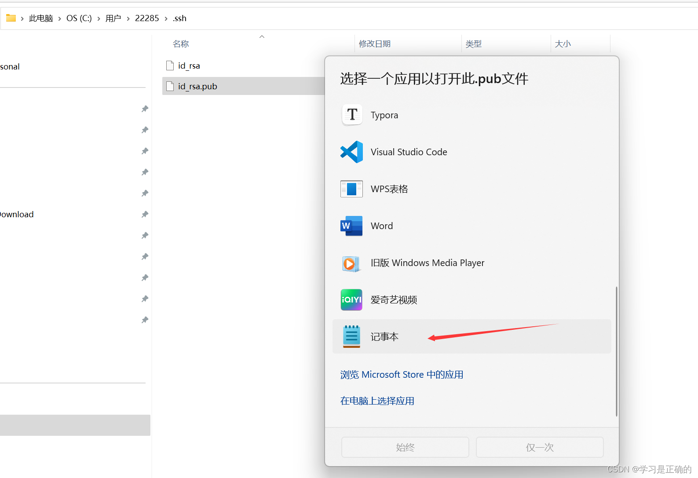This screenshot has height=478, width=698.
Task: Click the pin icon beside Download
Action: point(145,214)
